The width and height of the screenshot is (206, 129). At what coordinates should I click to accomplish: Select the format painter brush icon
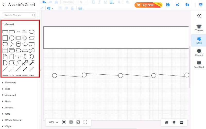tap(56, 2)
